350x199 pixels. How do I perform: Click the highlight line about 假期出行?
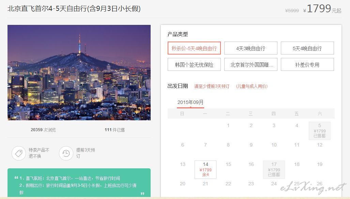[78, 189]
